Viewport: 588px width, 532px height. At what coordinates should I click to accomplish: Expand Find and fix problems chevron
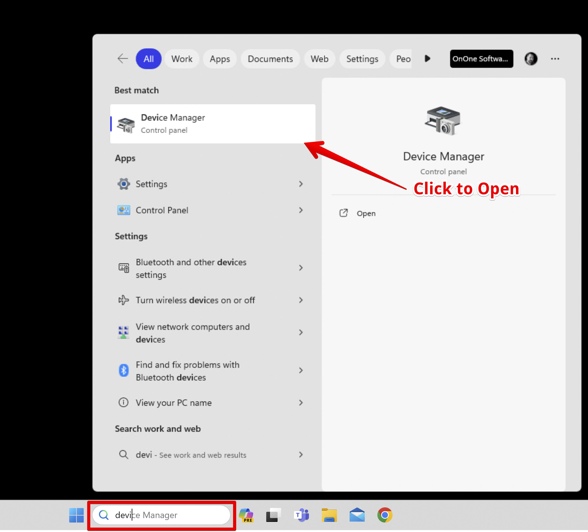point(301,370)
